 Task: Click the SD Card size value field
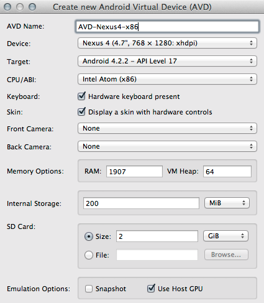[x=157, y=236]
